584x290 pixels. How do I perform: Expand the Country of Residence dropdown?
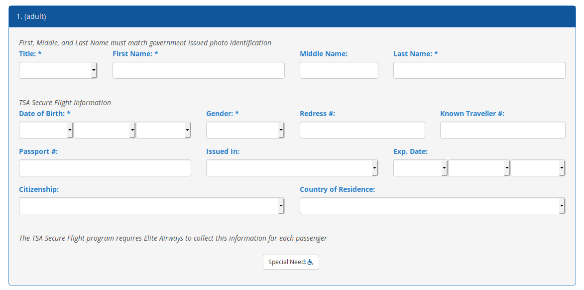click(x=432, y=206)
